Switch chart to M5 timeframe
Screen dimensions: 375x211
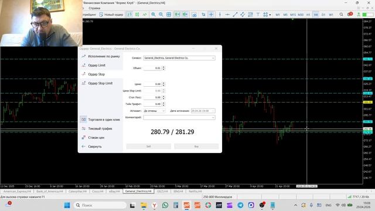(x=285, y=15)
